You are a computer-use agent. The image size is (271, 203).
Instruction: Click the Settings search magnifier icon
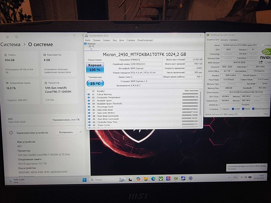17,37
